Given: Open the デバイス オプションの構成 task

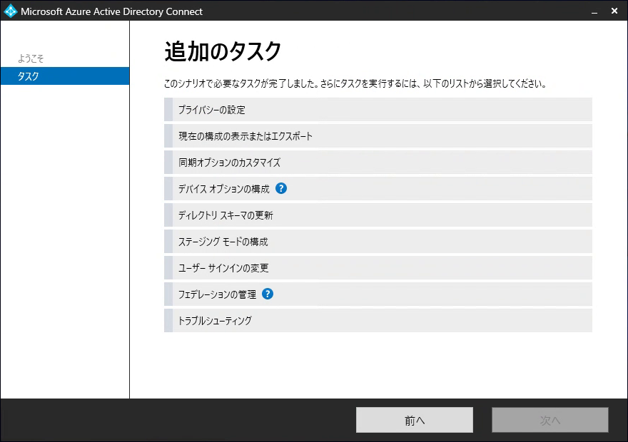Looking at the screenshot, I should click(x=378, y=189).
